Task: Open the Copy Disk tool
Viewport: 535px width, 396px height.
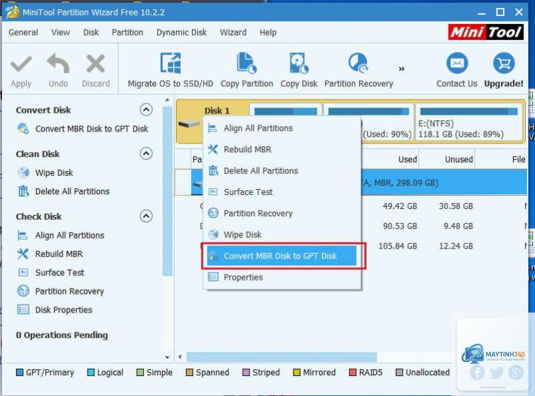Action: [x=299, y=70]
